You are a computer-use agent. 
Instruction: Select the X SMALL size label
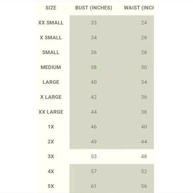(51, 38)
